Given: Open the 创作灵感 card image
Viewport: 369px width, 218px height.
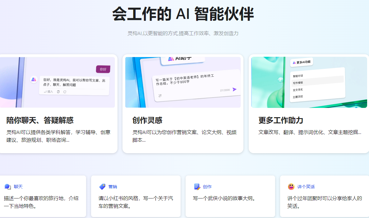Looking at the screenshot, I should point(183,82).
